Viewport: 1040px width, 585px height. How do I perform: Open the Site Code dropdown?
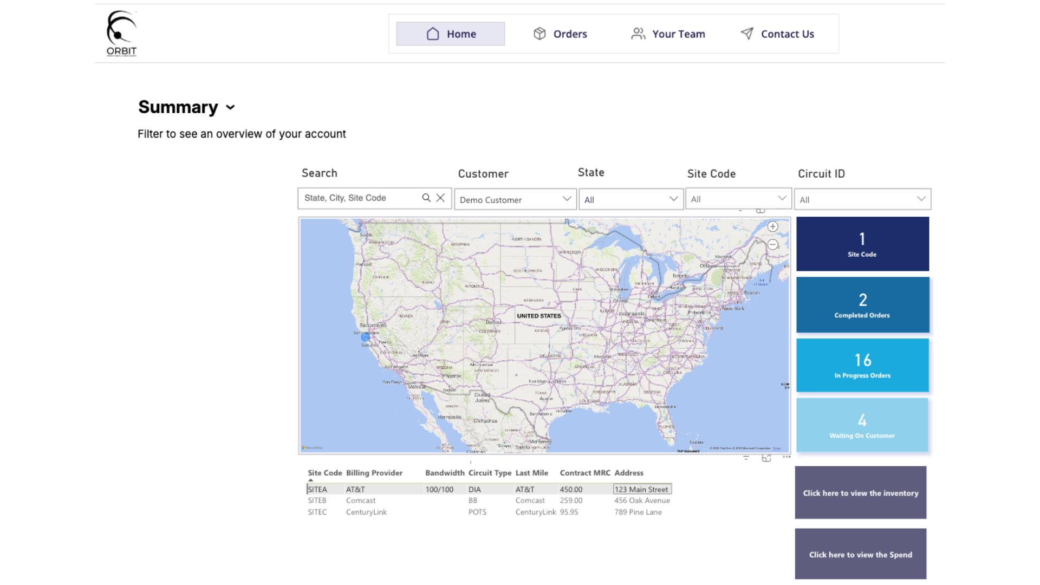(738, 199)
